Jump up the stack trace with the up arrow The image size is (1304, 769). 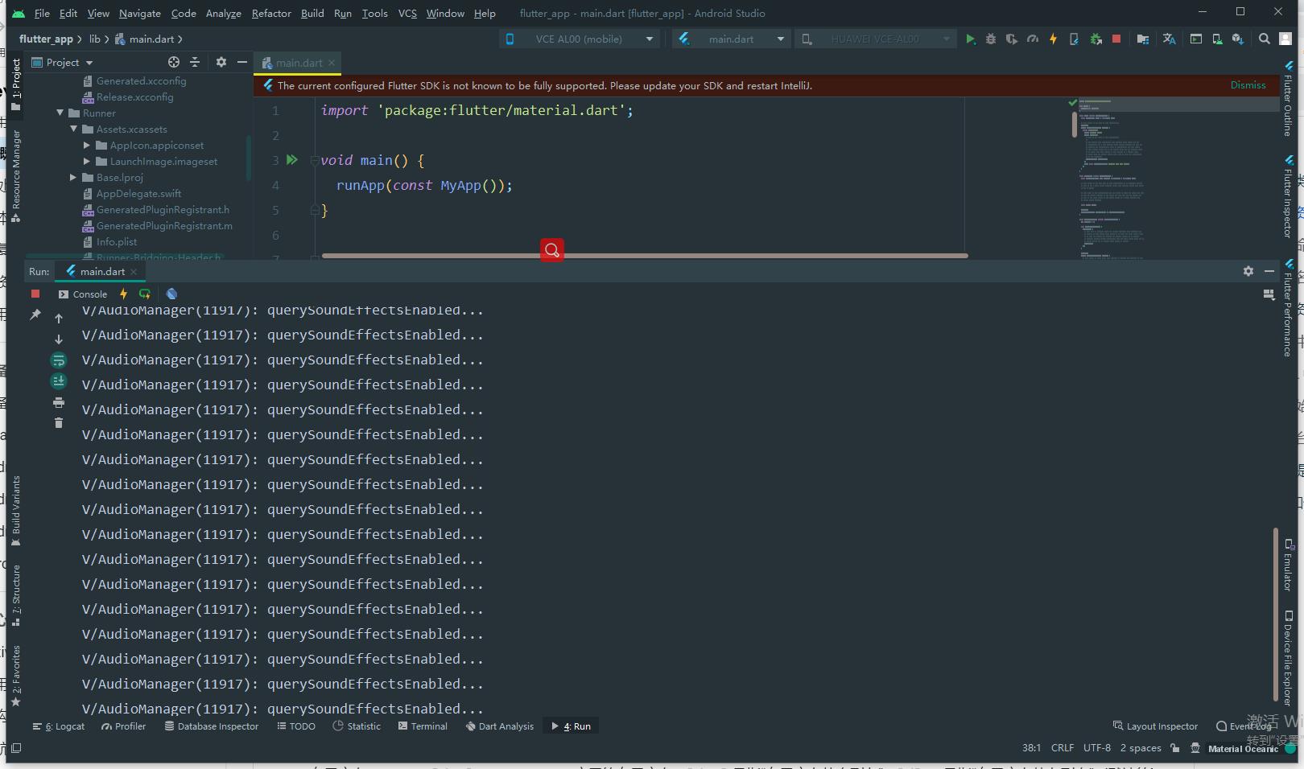pos(59,319)
